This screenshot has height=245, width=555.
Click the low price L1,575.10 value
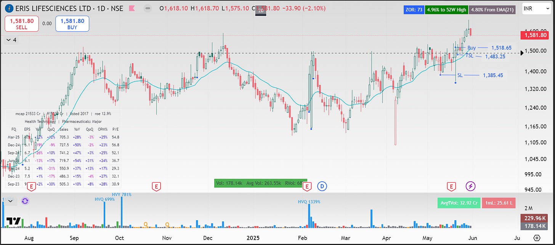(x=236, y=8)
